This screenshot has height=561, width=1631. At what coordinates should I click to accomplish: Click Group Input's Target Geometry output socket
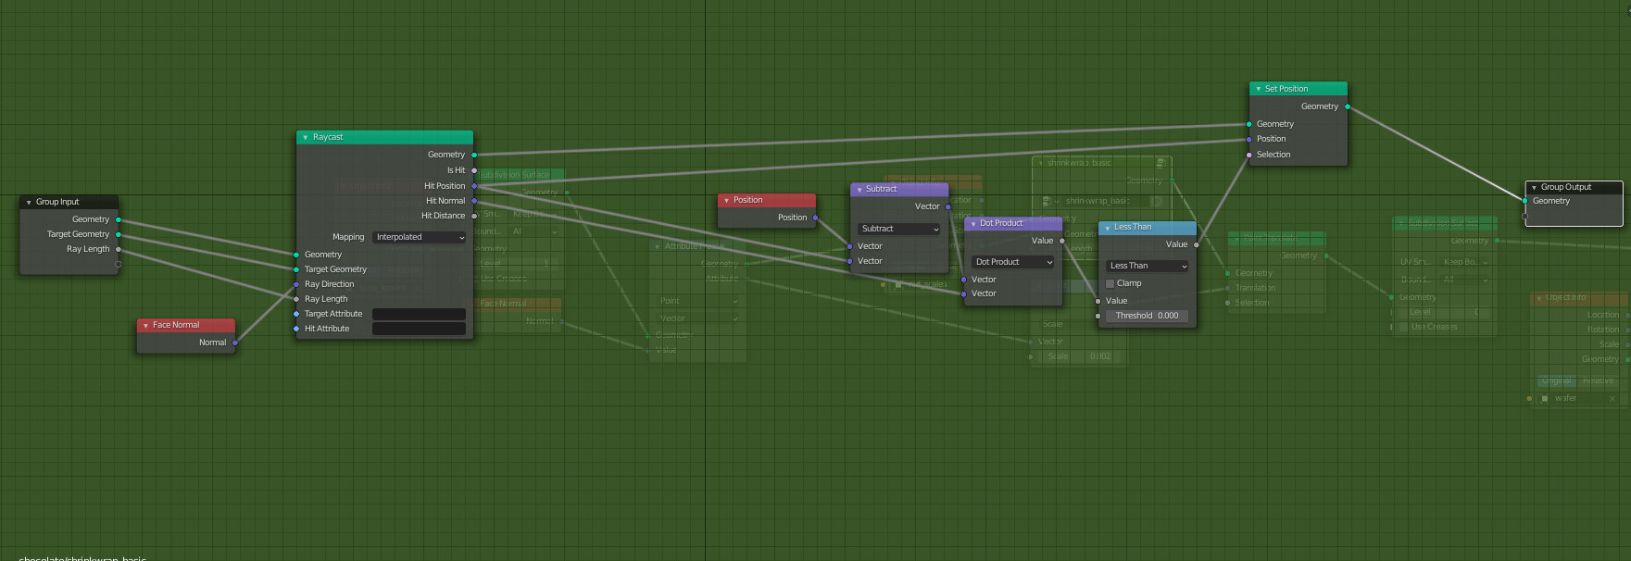[x=119, y=234]
